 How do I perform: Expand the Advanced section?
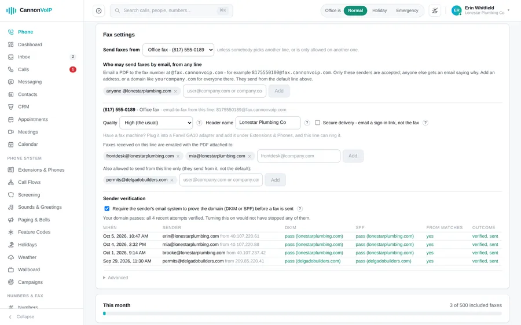[116, 278]
